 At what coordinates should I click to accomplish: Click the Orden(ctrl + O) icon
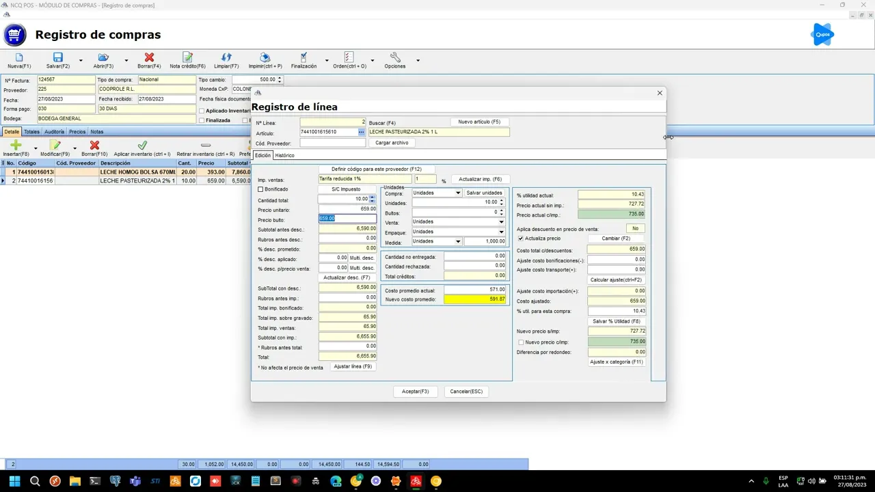349,57
